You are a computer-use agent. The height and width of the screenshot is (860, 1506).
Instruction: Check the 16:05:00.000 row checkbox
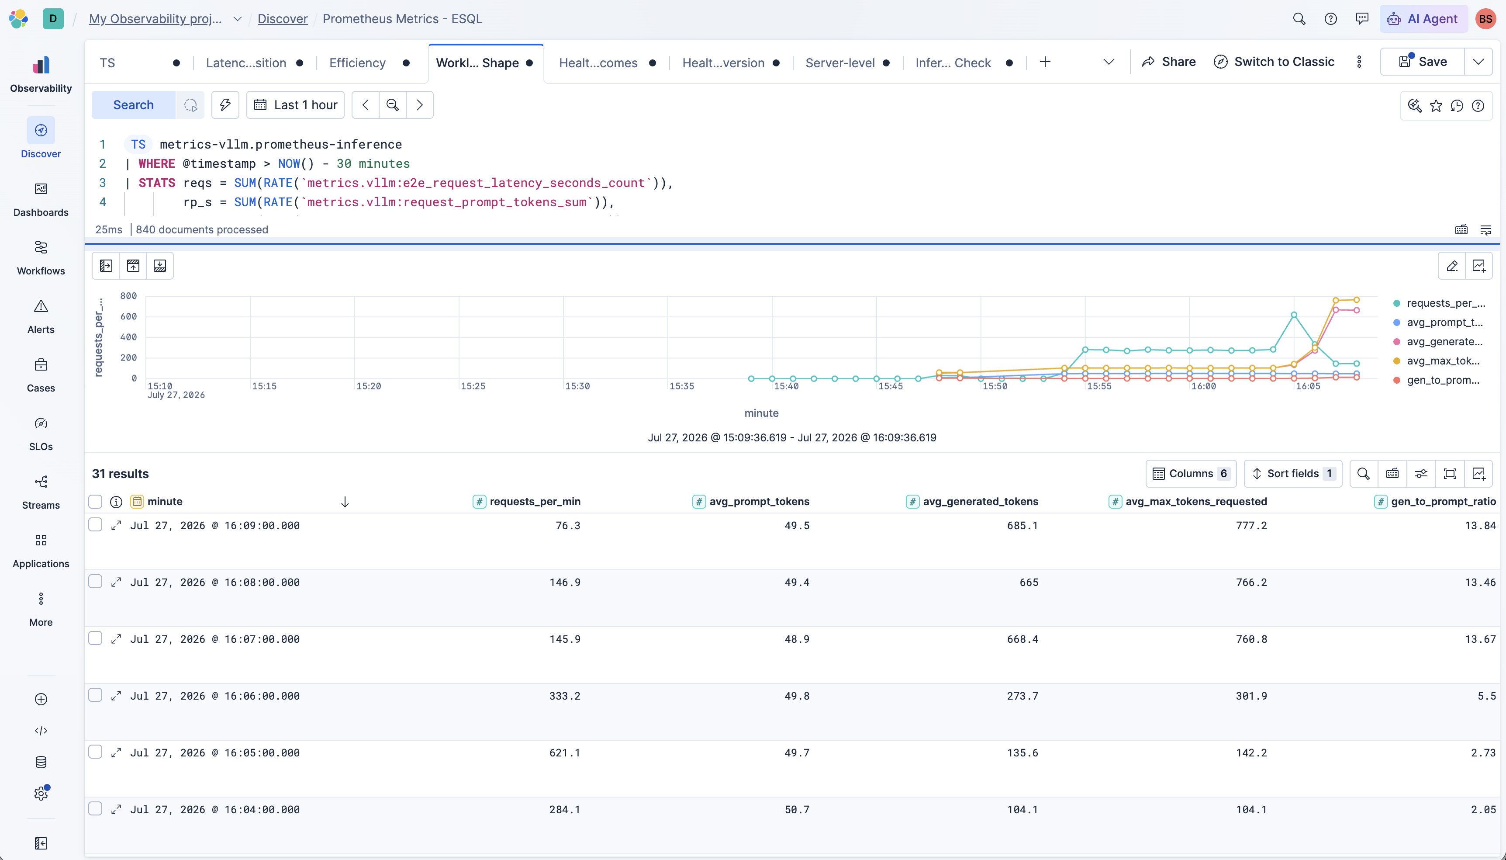[x=95, y=751]
